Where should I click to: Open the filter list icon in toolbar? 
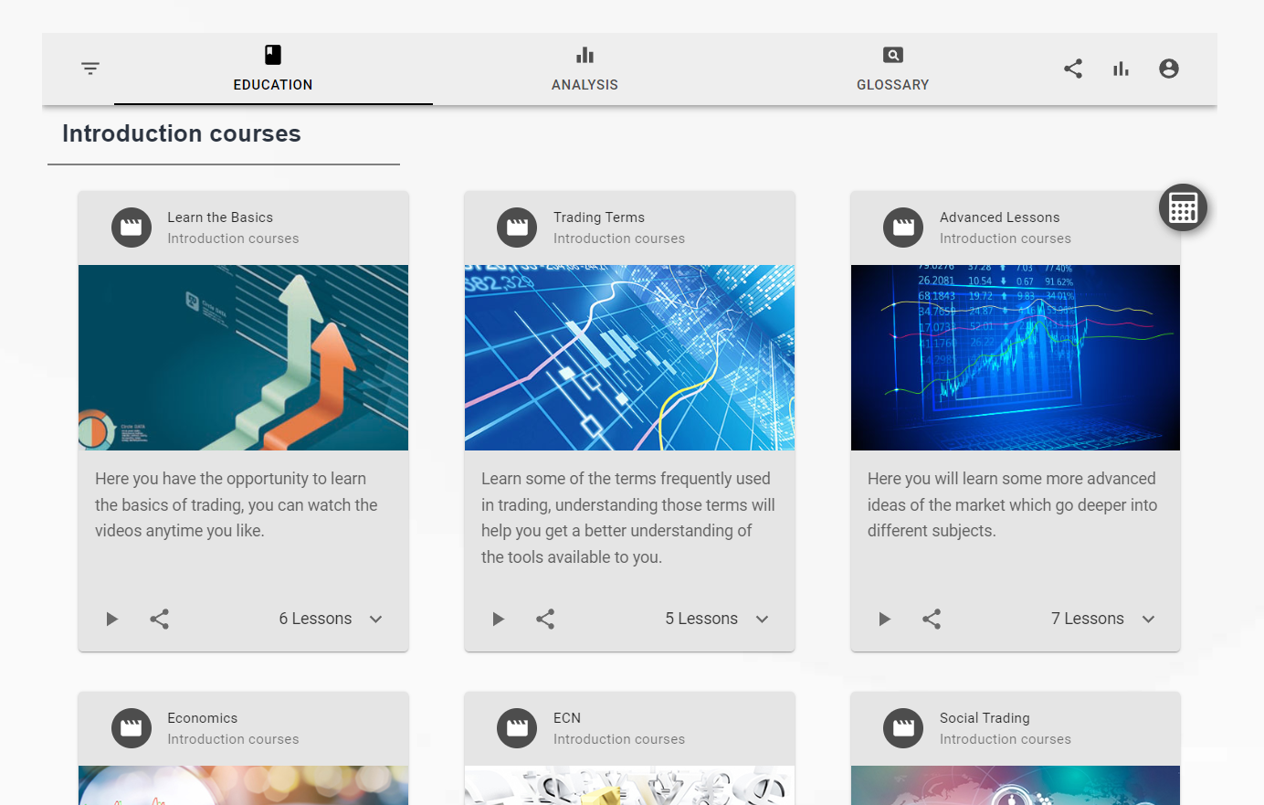[90, 69]
